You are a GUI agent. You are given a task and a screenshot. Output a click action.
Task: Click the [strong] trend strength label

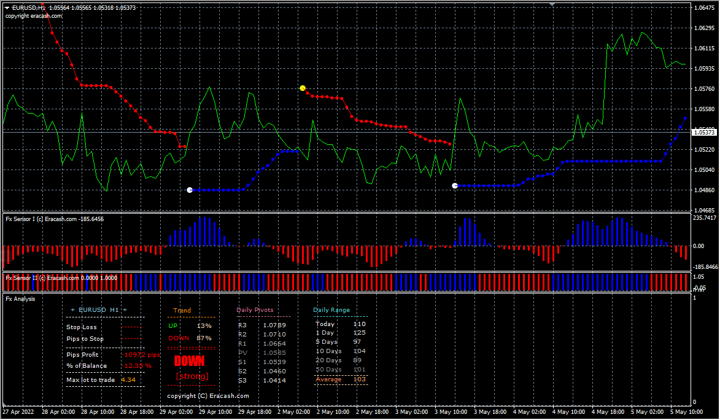click(192, 376)
